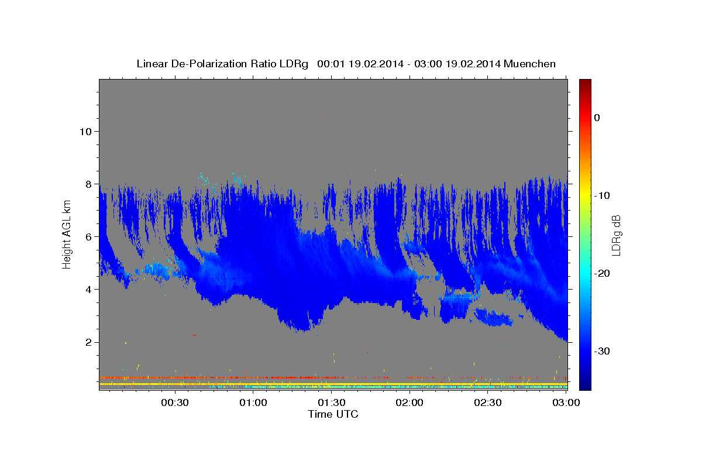702x468 pixels.
Task: Click the 02:00 time tick label
Action: (x=409, y=403)
